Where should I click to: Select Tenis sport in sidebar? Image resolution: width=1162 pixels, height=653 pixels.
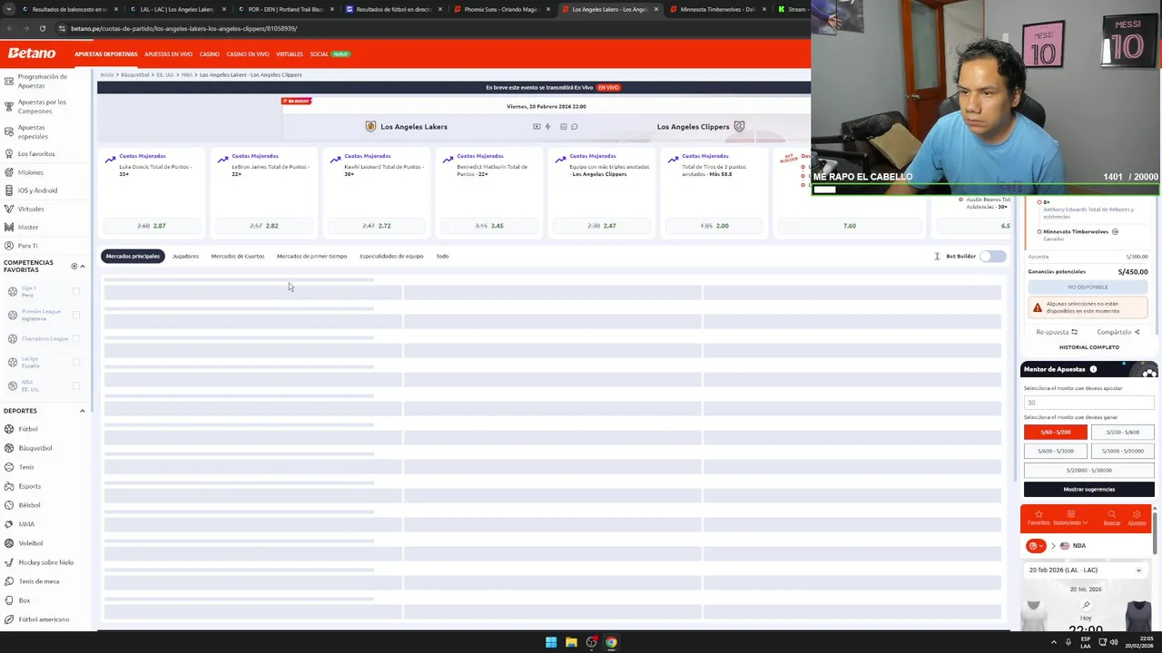click(26, 467)
